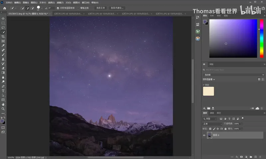Image resolution: width=266 pixels, height=159 pixels.
Task: Click the layer effects fx icon
Action: click(237, 157)
